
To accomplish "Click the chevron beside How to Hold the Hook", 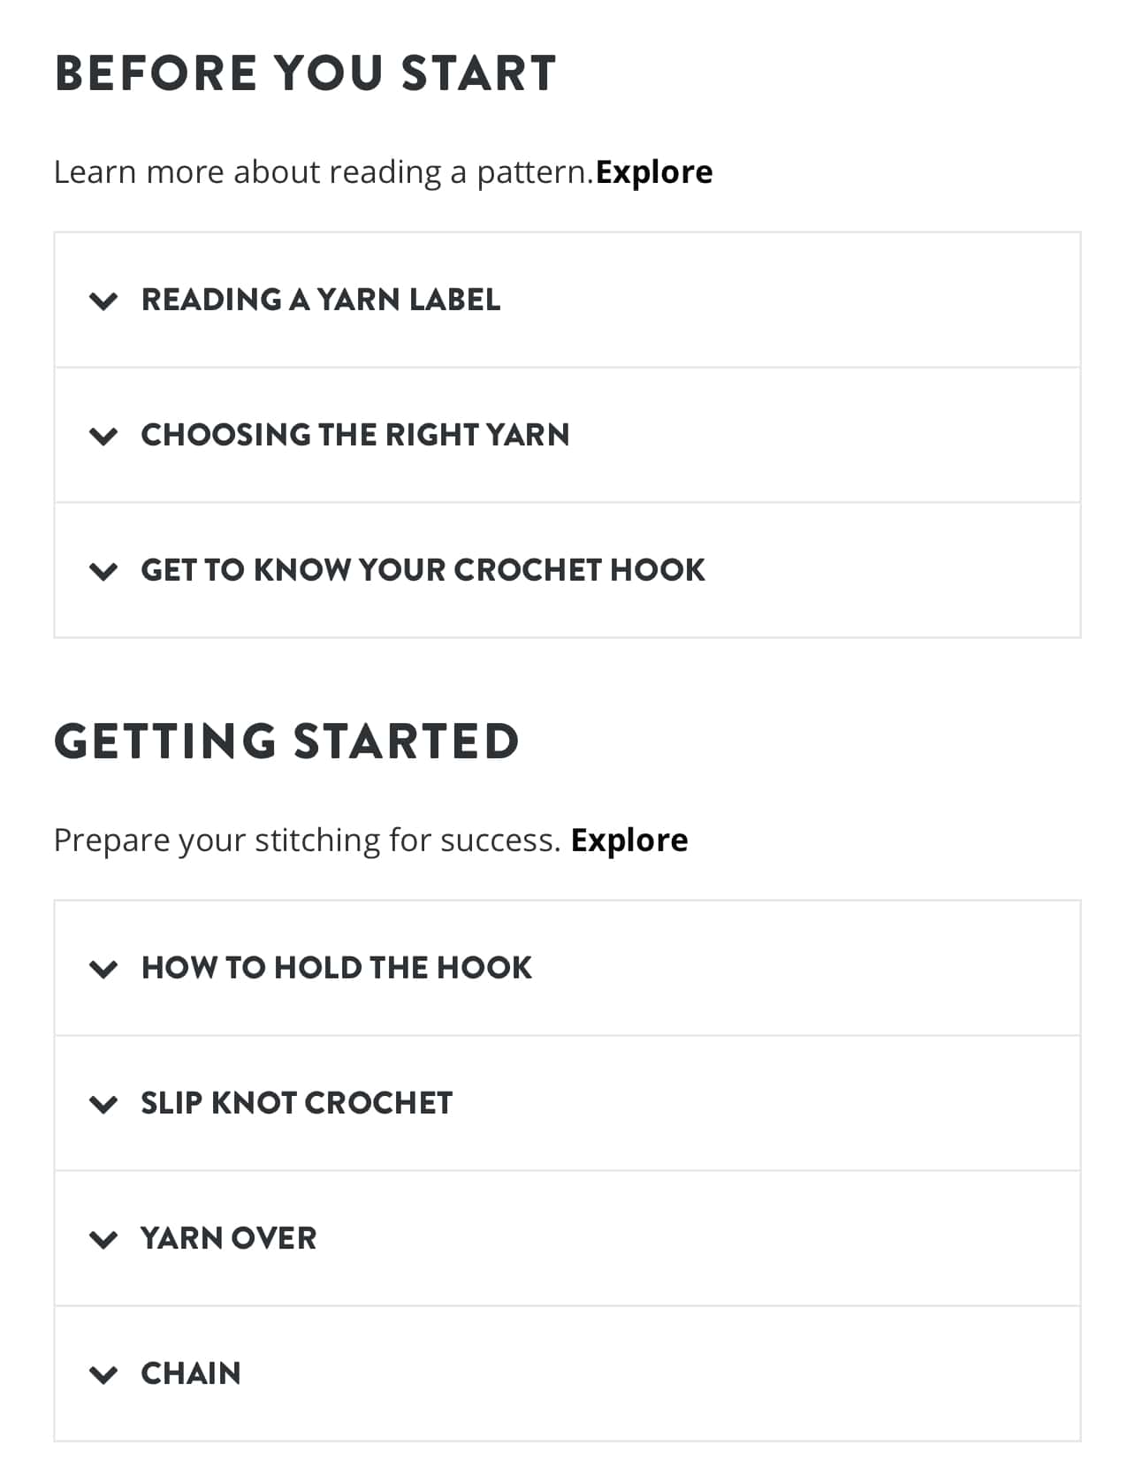I will coord(103,970).
